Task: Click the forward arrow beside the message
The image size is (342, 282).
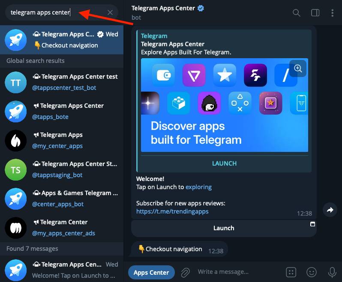Action: click(330, 210)
